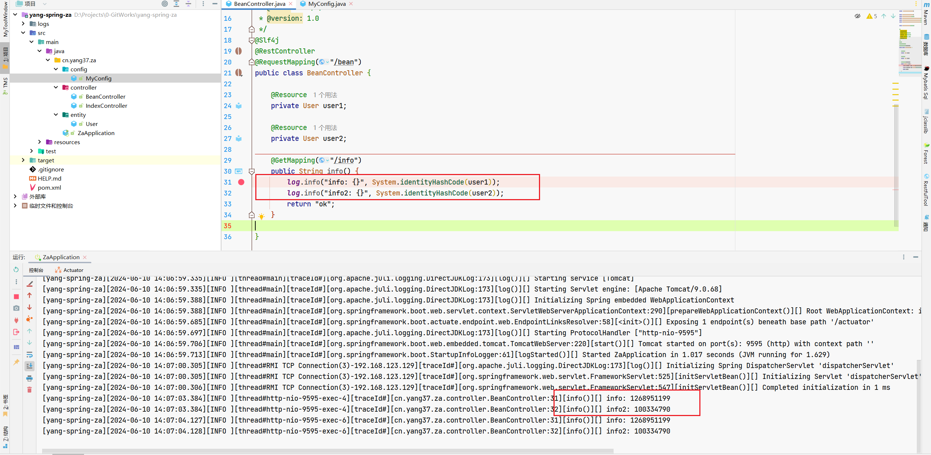Image resolution: width=931 pixels, height=455 pixels.
Task: Expand the resources folder
Action: click(40, 142)
